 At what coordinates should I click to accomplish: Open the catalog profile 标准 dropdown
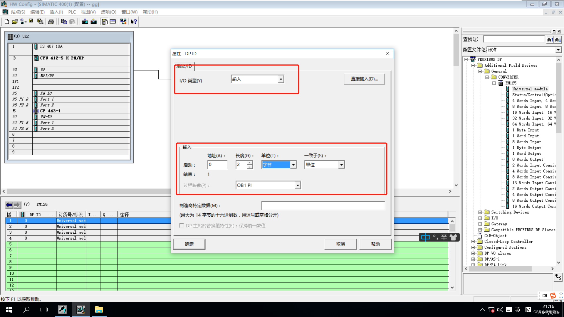[558, 50]
